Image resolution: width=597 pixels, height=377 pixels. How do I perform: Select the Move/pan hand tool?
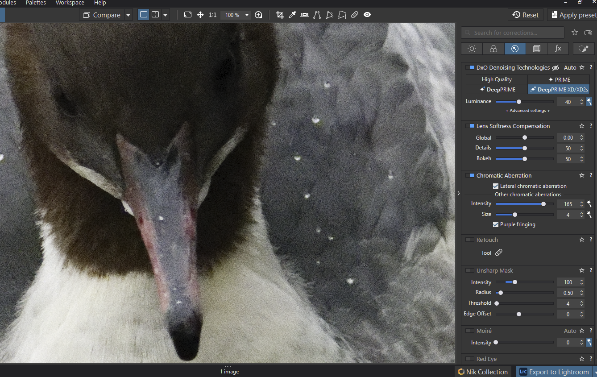tap(200, 15)
